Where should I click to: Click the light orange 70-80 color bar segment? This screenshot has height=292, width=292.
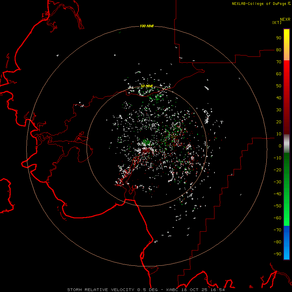(286, 56)
